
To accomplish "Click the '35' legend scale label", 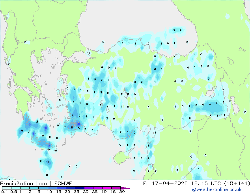I will coord(95,191).
